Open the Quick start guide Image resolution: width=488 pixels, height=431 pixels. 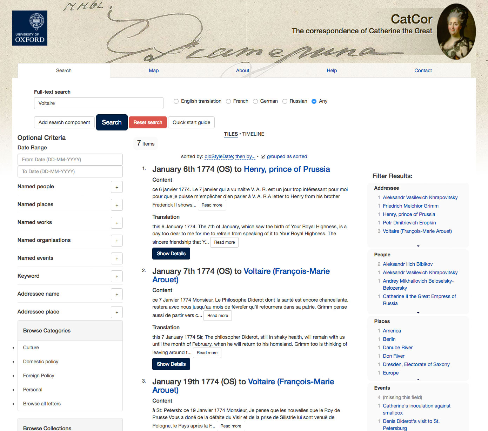coord(191,122)
